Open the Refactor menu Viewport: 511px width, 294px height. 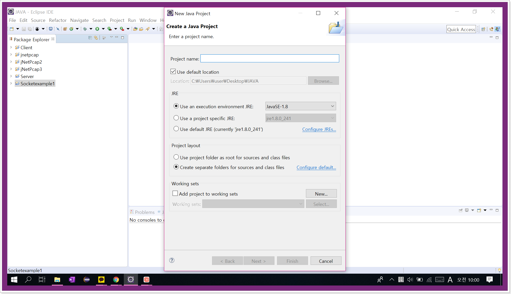pyautogui.click(x=58, y=20)
